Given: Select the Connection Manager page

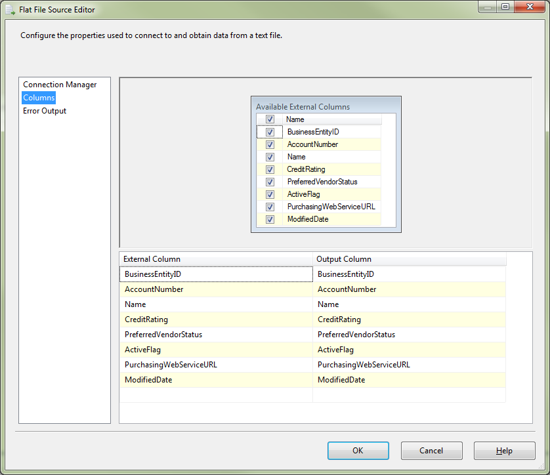Looking at the screenshot, I should click(59, 84).
